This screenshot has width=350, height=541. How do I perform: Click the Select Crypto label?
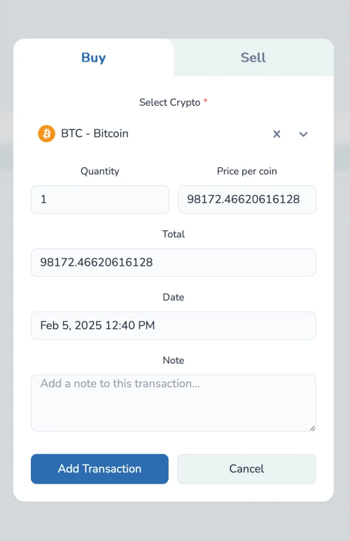point(169,102)
